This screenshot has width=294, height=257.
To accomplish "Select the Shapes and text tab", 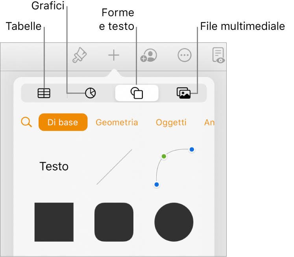I will coord(137,93).
